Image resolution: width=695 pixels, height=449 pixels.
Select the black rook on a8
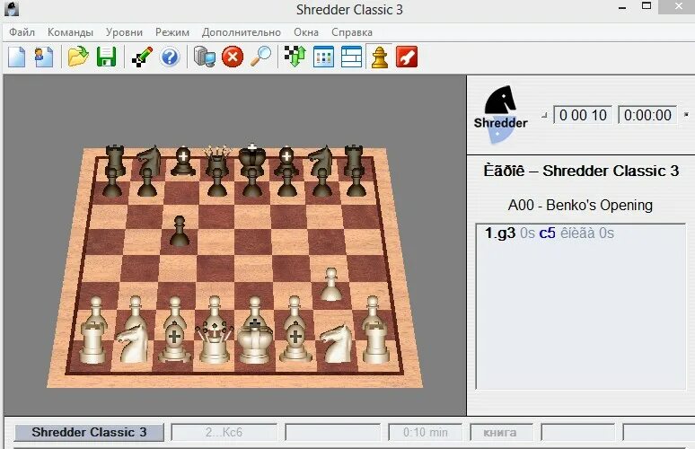[x=115, y=160]
